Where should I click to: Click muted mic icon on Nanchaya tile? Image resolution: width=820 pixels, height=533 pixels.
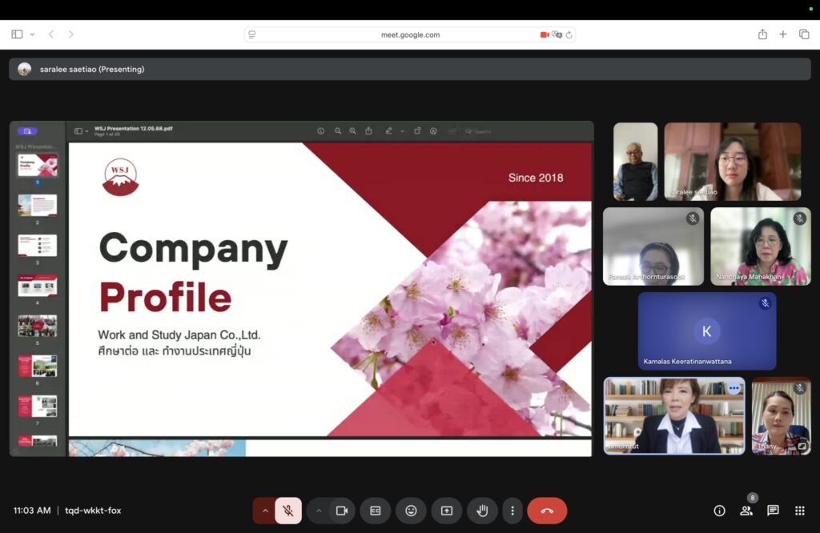800,218
